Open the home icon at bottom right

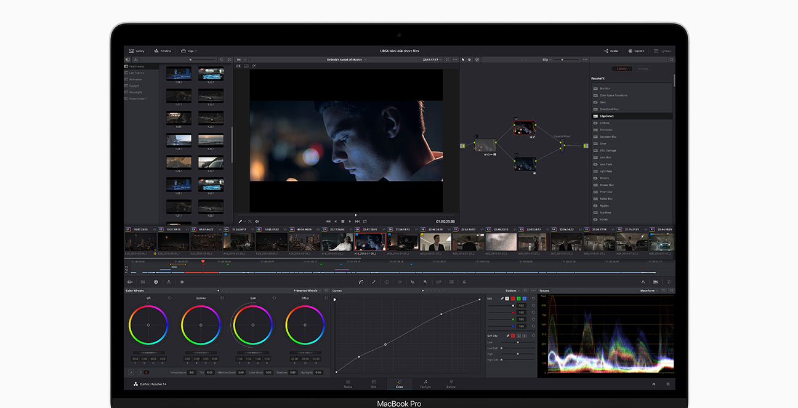(654, 384)
